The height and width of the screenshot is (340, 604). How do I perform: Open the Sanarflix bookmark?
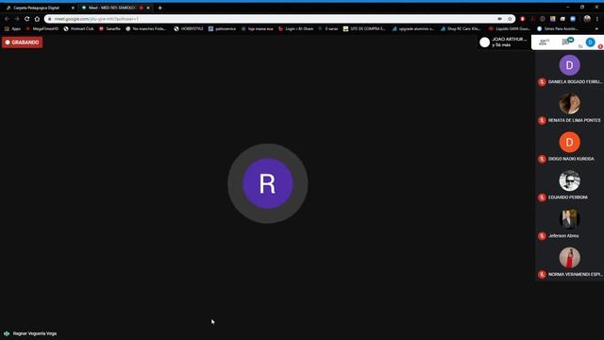[109, 28]
